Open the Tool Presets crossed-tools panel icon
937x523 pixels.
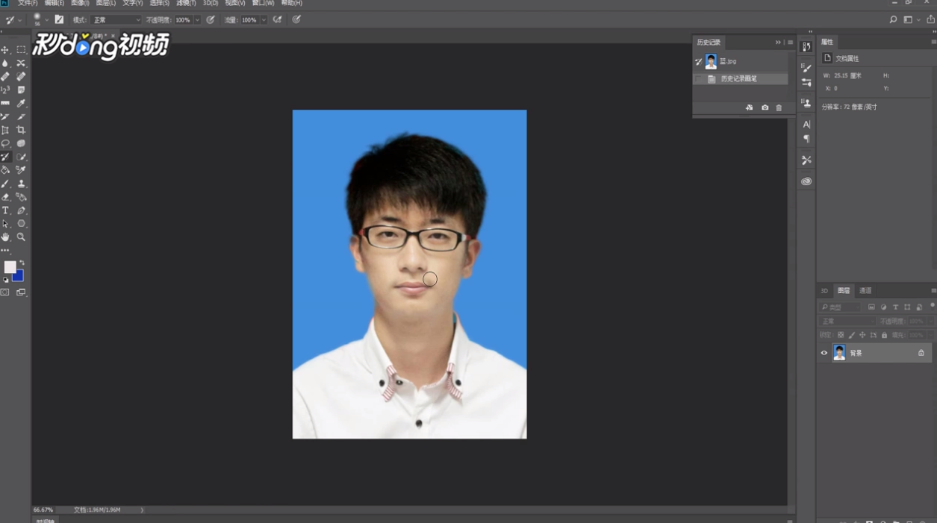806,160
